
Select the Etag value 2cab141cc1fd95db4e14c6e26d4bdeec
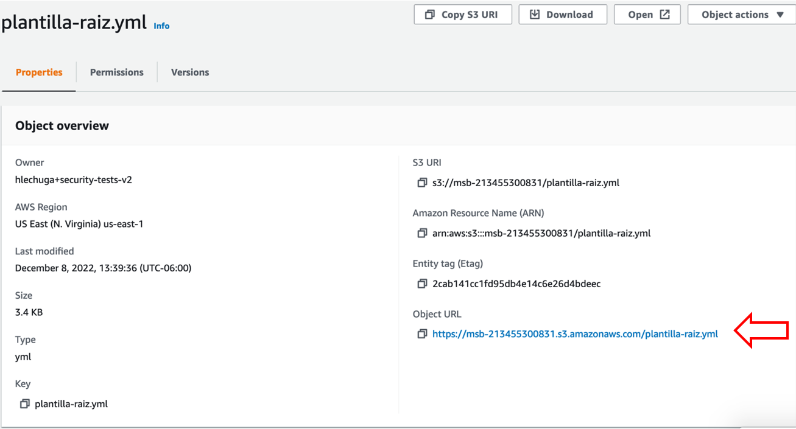pos(516,284)
